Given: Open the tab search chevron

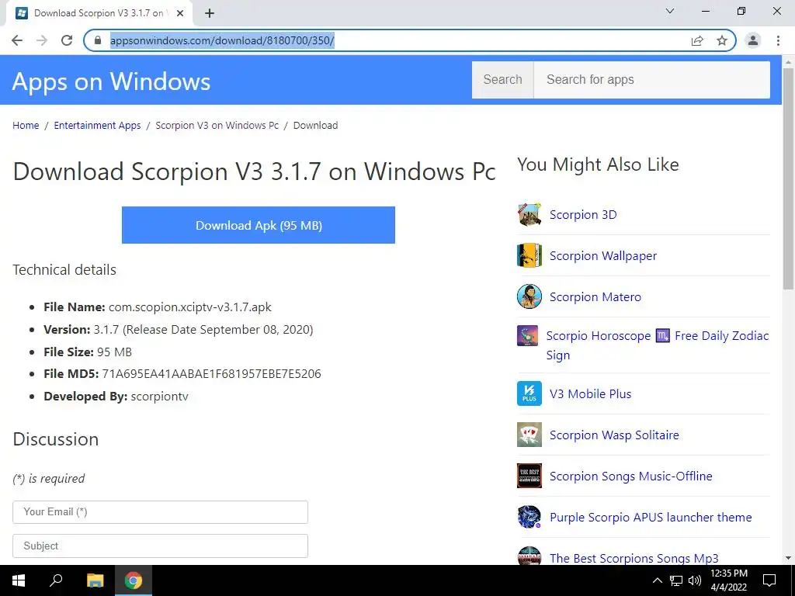Looking at the screenshot, I should coord(670,11).
